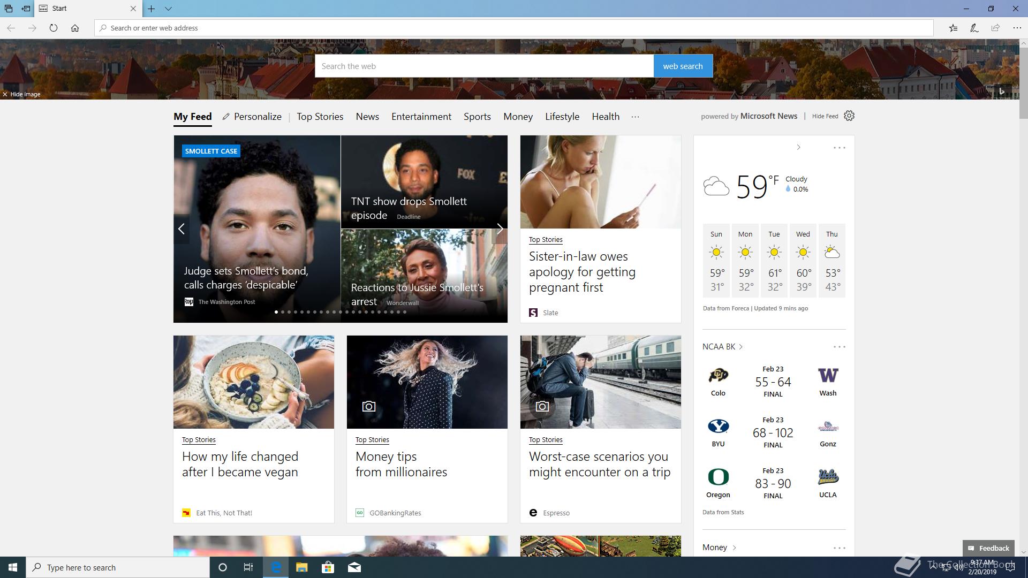Click the UCLA team logo
The image size is (1028, 578).
click(x=828, y=476)
